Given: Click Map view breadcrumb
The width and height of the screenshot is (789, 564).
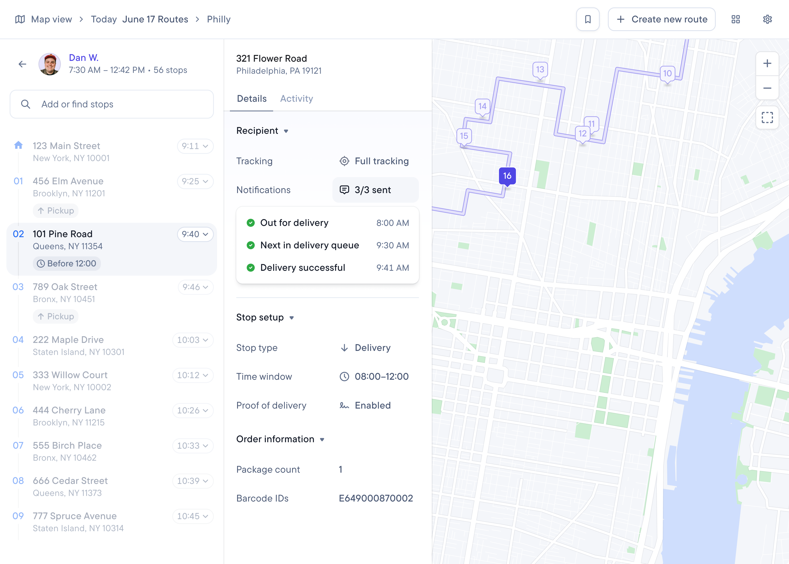Looking at the screenshot, I should pyautogui.click(x=51, y=19).
